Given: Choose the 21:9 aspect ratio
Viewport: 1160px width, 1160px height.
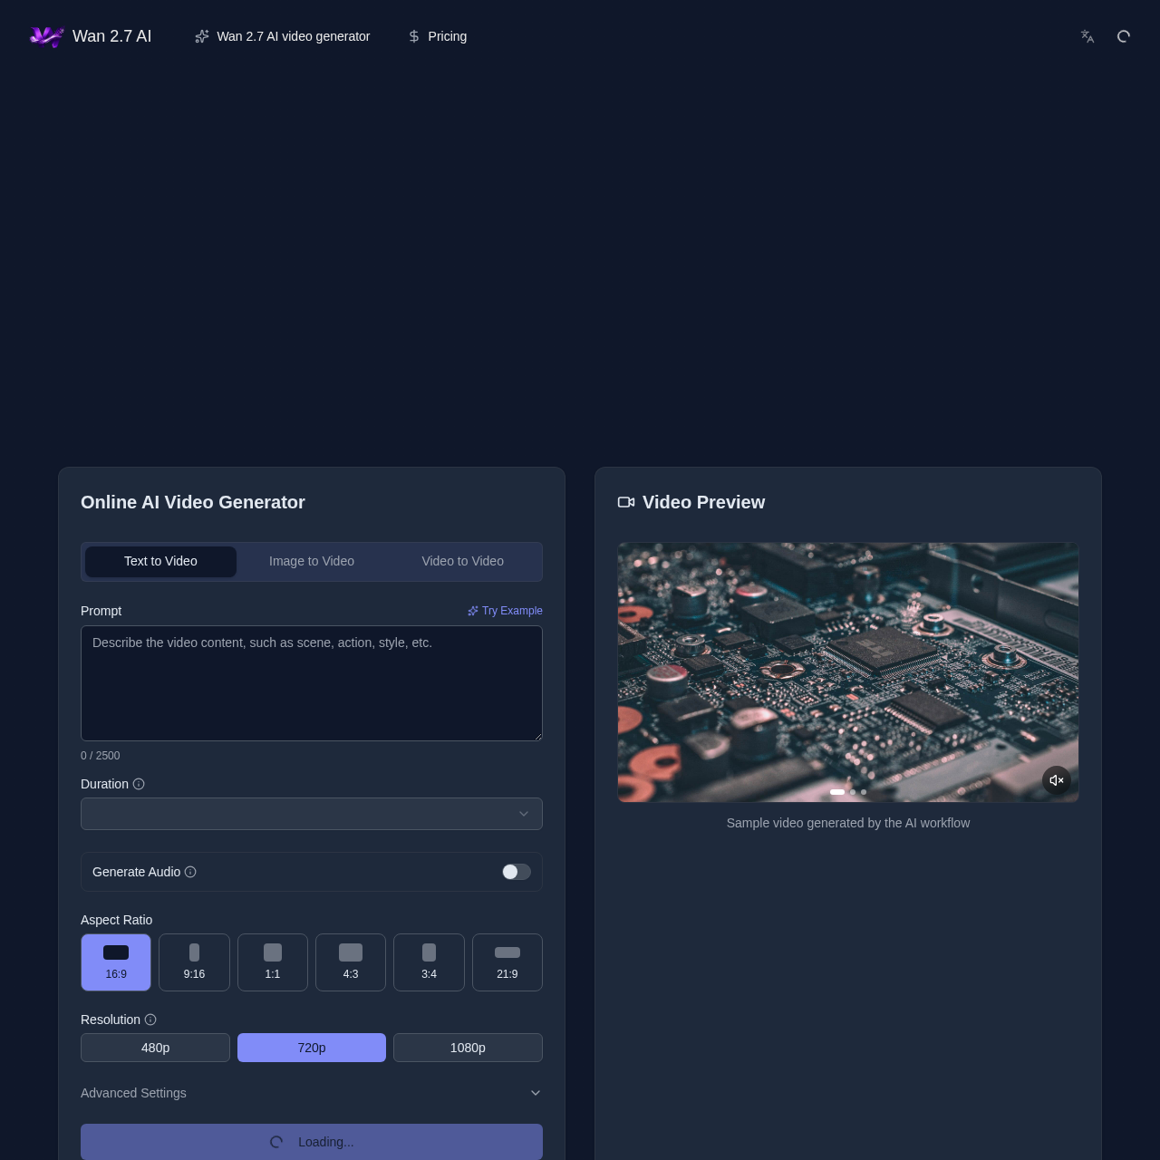Looking at the screenshot, I should point(507,962).
